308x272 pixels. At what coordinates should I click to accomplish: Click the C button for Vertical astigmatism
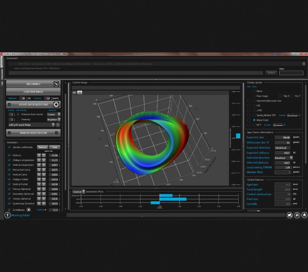44,165
